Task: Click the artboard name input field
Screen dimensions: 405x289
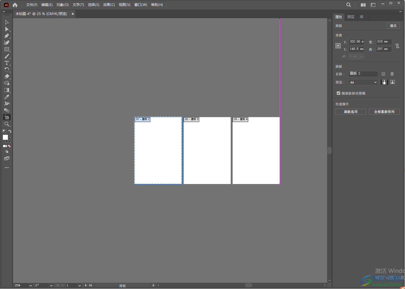Action: pyautogui.click(x=363, y=74)
